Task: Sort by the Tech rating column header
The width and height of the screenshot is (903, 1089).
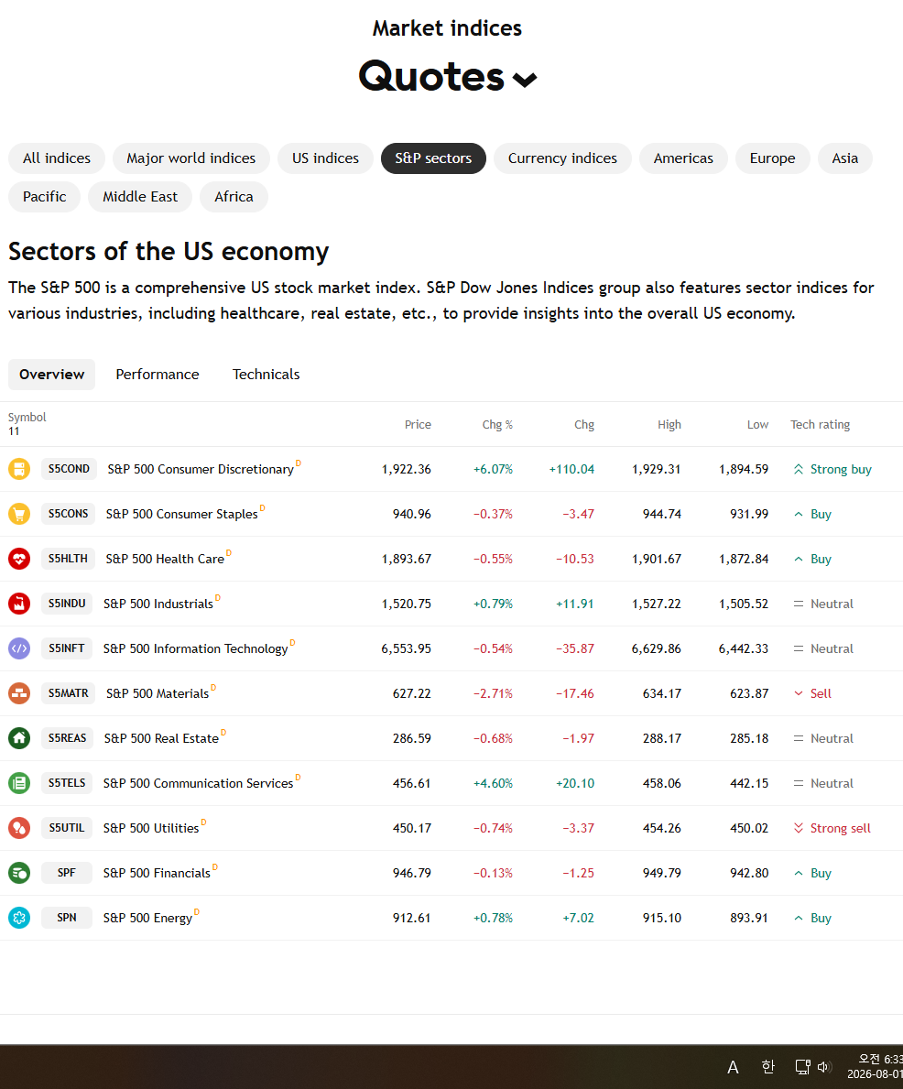Action: 821,424
